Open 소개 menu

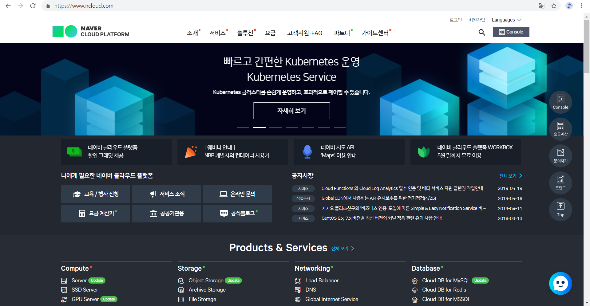click(x=193, y=33)
